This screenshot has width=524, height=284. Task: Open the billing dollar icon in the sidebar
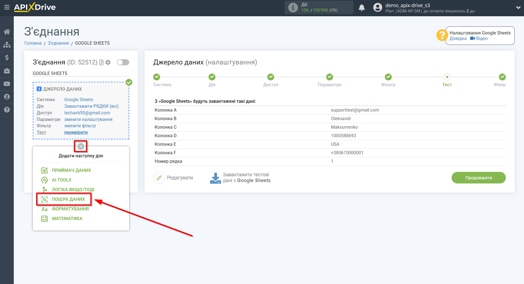point(7,58)
